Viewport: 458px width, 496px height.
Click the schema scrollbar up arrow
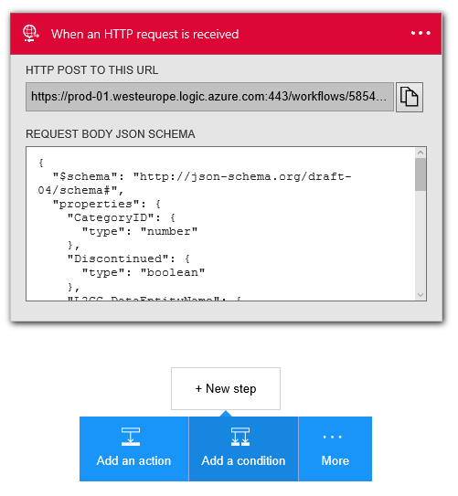(x=421, y=153)
